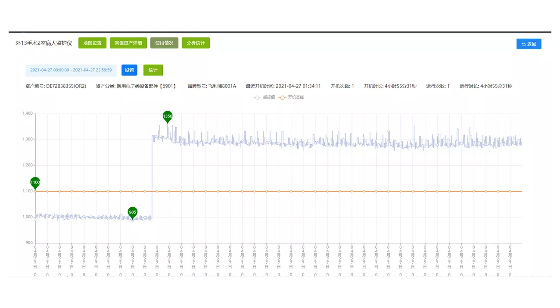Click the 开机时长 4小时55分31秒 text
The width and height of the screenshot is (560, 308).
[x=390, y=86]
